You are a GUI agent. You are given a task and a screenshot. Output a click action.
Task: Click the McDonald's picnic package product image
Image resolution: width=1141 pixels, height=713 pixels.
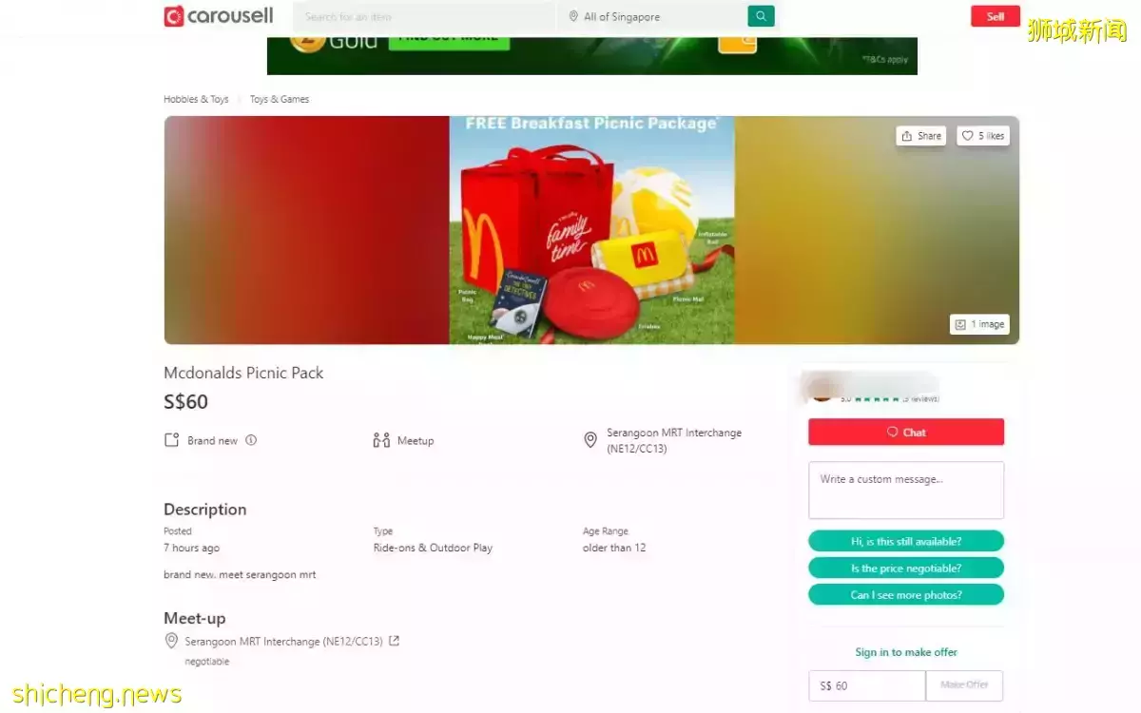pyautogui.click(x=591, y=229)
